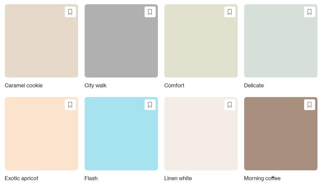
Task: Save the Flash color with bookmark icon
Action: tap(150, 105)
